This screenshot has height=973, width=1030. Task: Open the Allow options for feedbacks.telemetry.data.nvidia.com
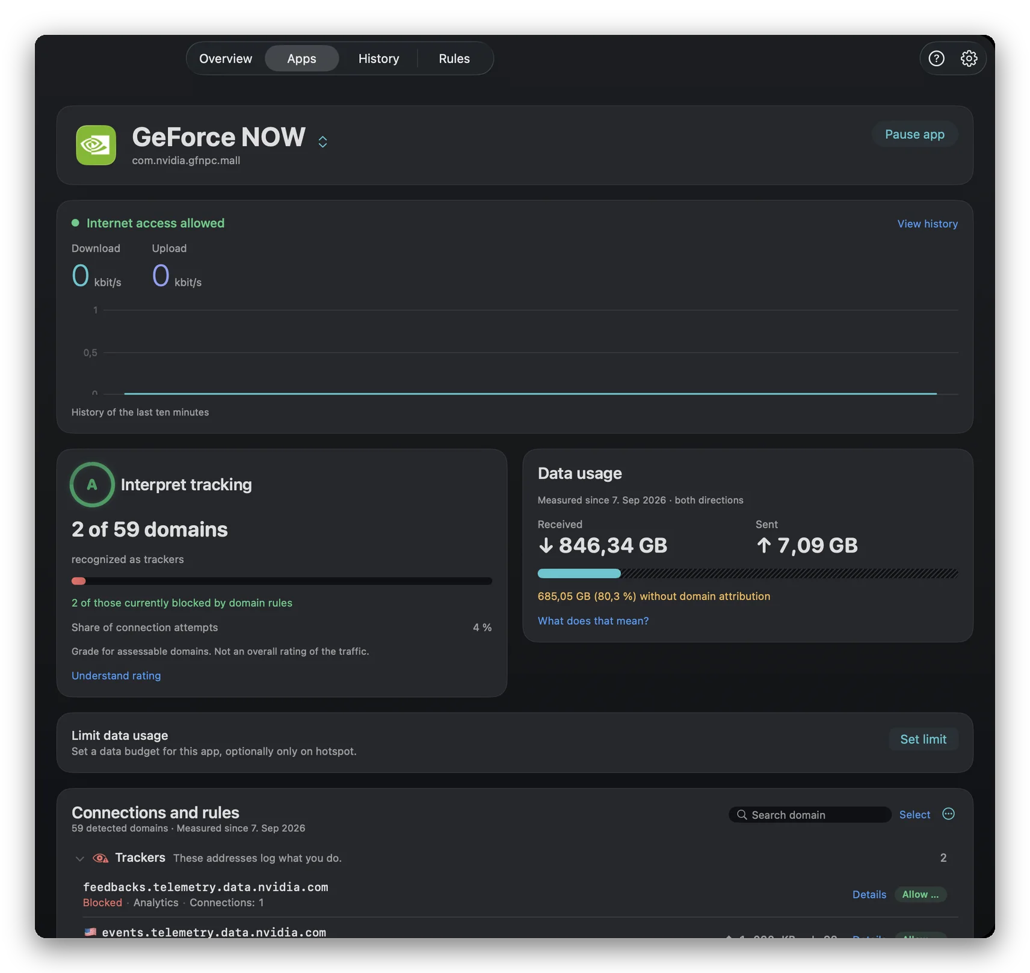(x=921, y=894)
